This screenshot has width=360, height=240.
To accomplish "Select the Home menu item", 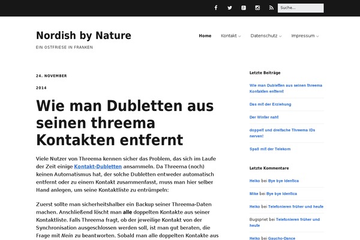I will tap(205, 36).
